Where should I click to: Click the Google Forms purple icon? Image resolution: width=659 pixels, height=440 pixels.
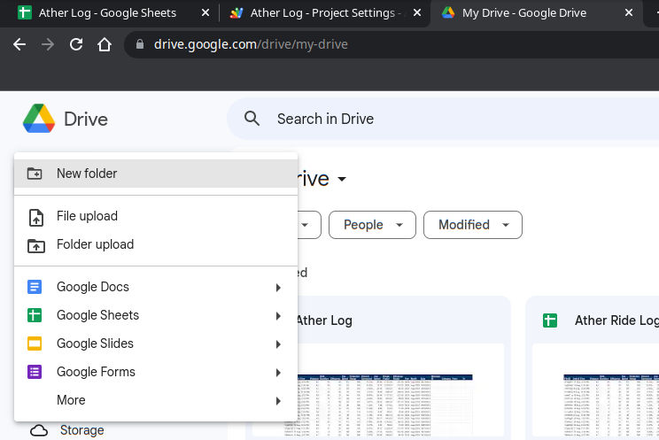pos(35,372)
